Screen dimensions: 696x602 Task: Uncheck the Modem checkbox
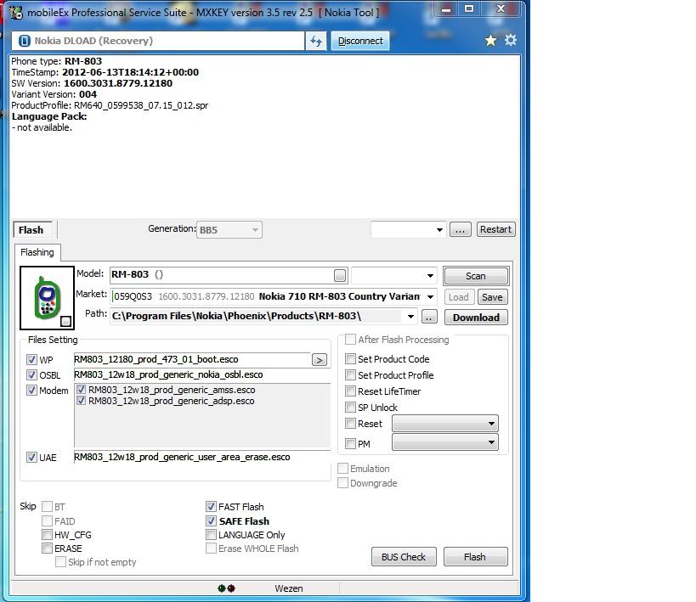click(31, 391)
